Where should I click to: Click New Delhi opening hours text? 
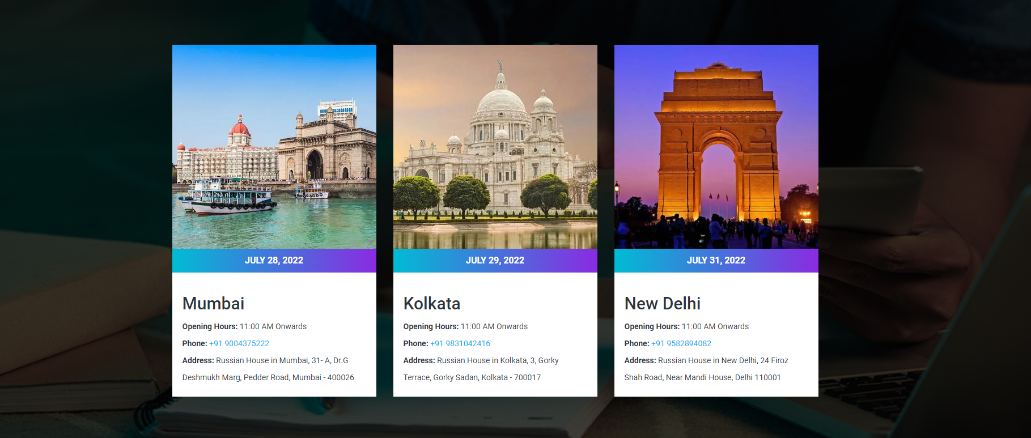(686, 326)
